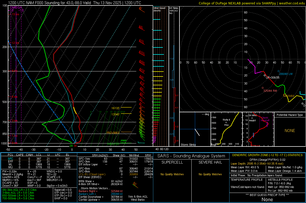
Task: Click the Theta-E v. Pres chart label
Action: pyautogui.click(x=226, y=122)
